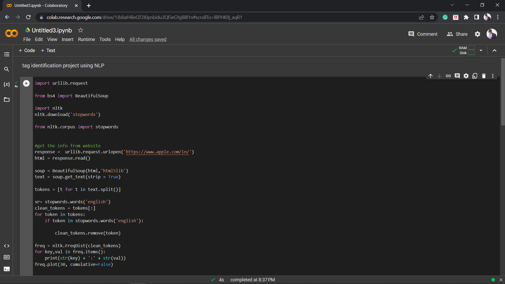Screen dimensions: 505x284
Task: Expand the RAM and Disk dropdown
Action: coord(481,50)
